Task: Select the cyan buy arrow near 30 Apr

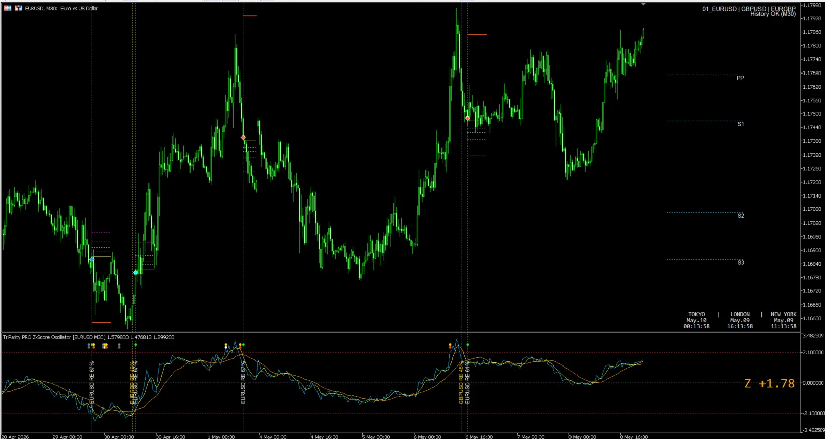Action: (x=135, y=272)
